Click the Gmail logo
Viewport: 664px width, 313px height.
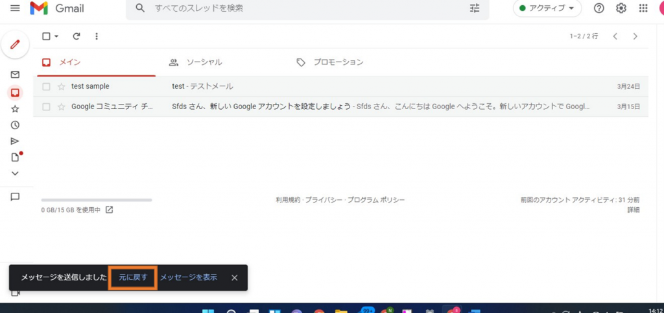(57, 8)
